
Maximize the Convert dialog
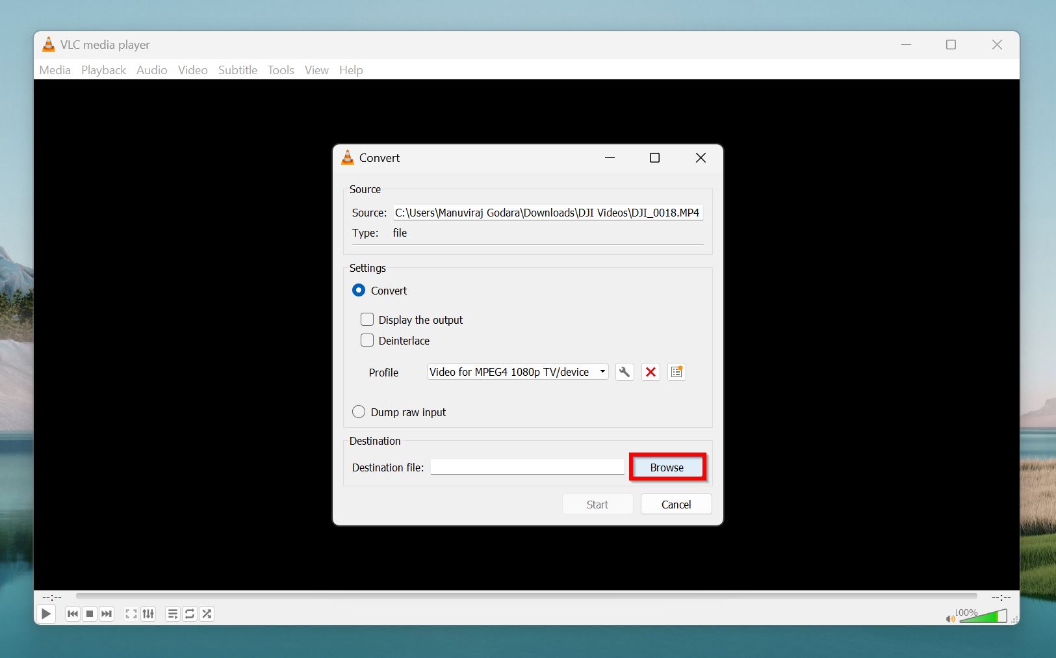[654, 158]
